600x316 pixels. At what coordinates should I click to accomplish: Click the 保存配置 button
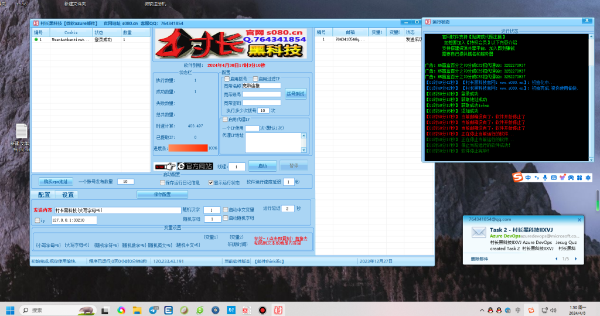[x=162, y=195]
